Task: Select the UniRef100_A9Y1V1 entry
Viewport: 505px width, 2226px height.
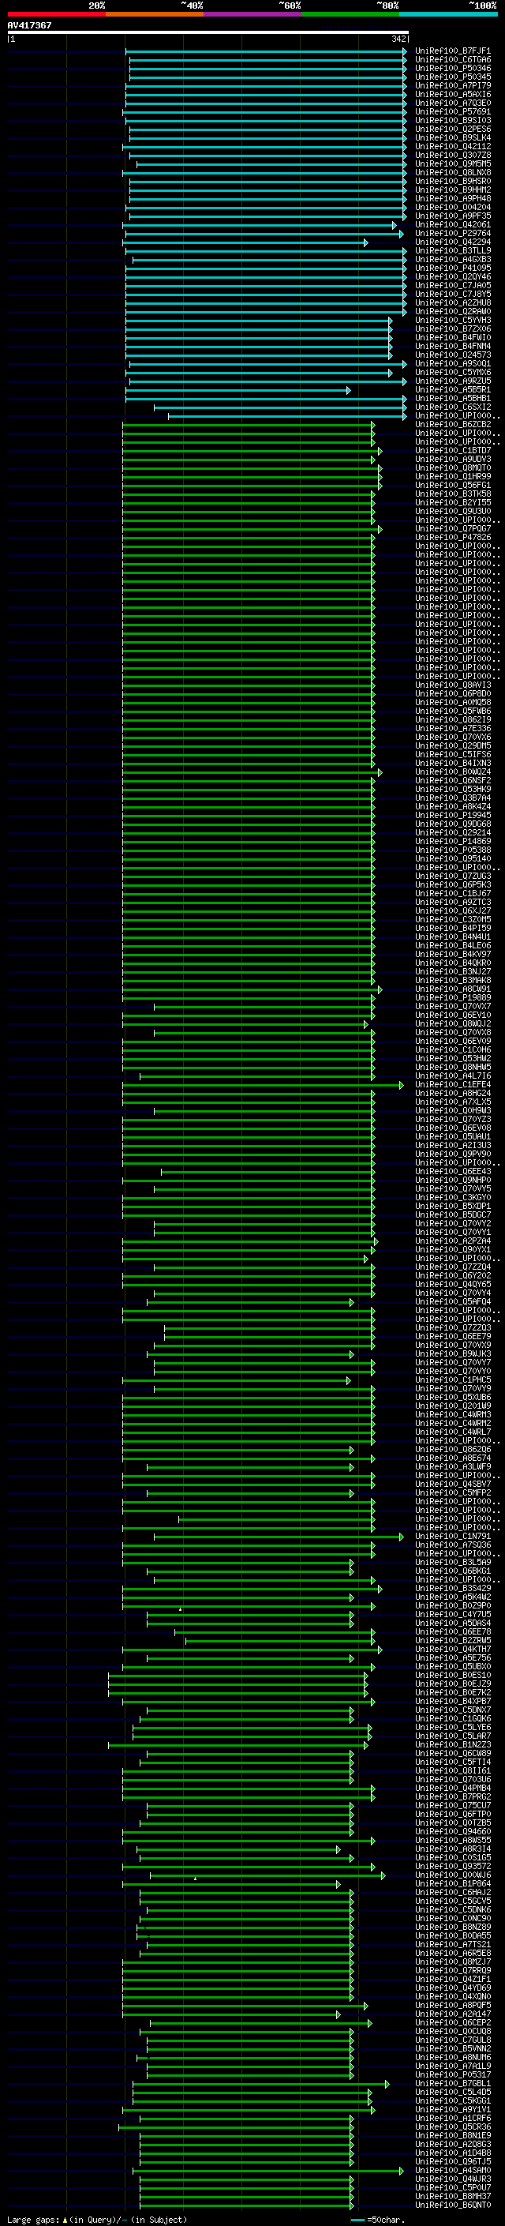Action: 453,2110
